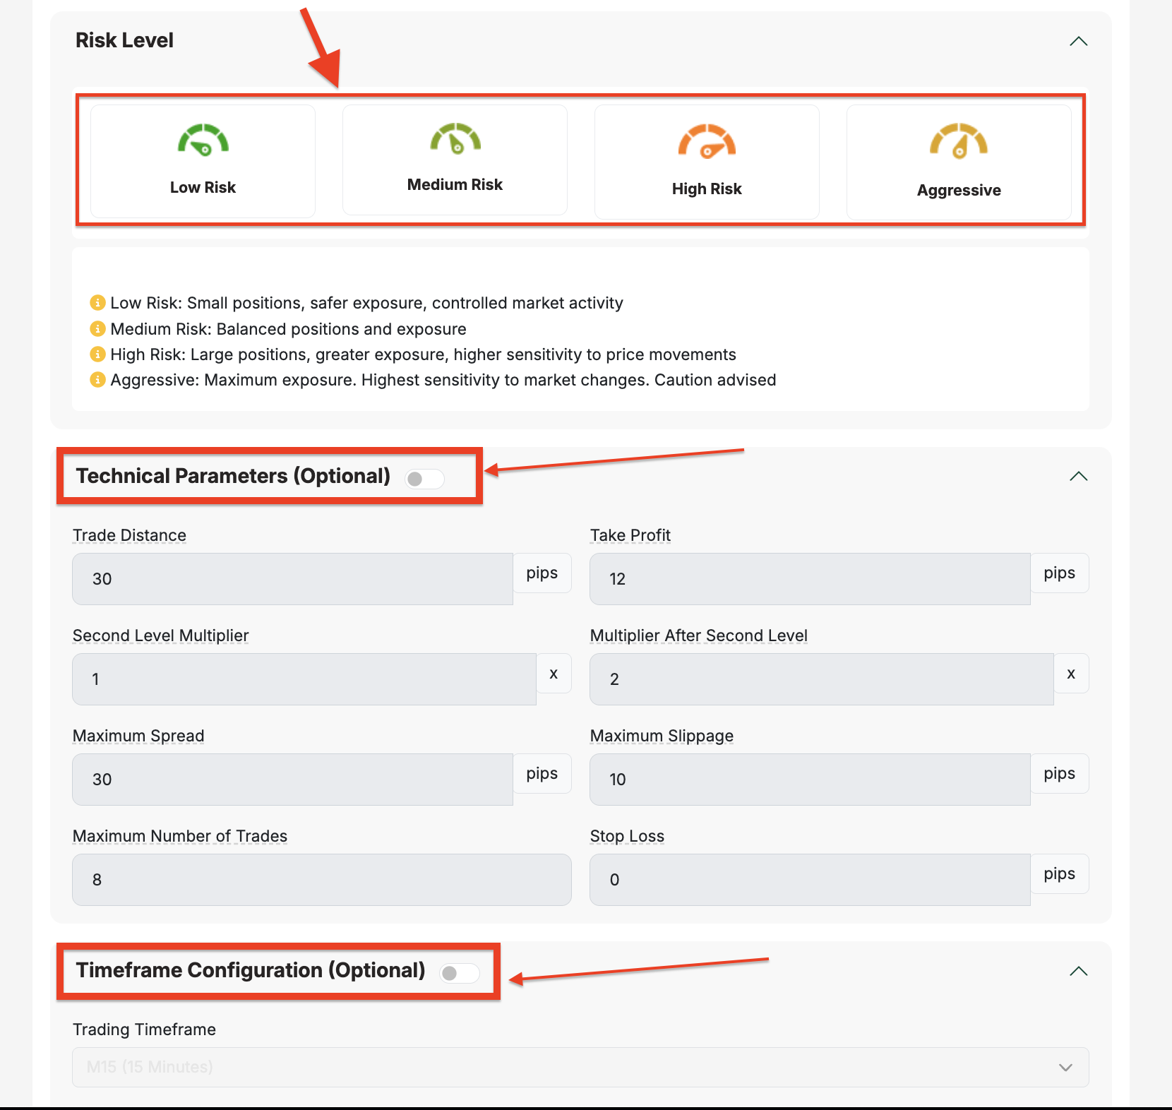The height and width of the screenshot is (1110, 1172).
Task: Click the info icon beside Low Risk description
Action: (x=97, y=303)
